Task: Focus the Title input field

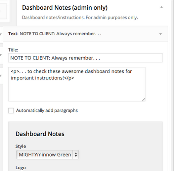Action: 85,58
